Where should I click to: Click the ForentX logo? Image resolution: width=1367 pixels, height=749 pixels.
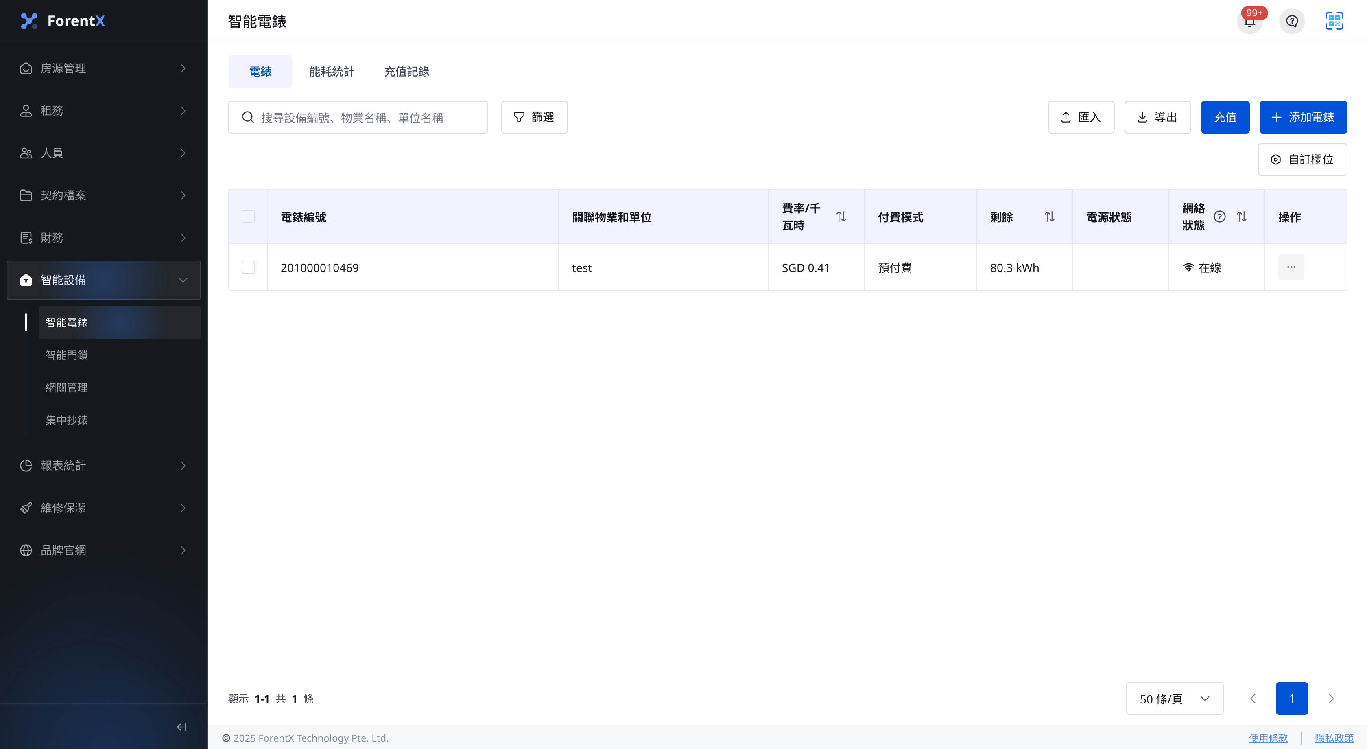pyautogui.click(x=63, y=21)
